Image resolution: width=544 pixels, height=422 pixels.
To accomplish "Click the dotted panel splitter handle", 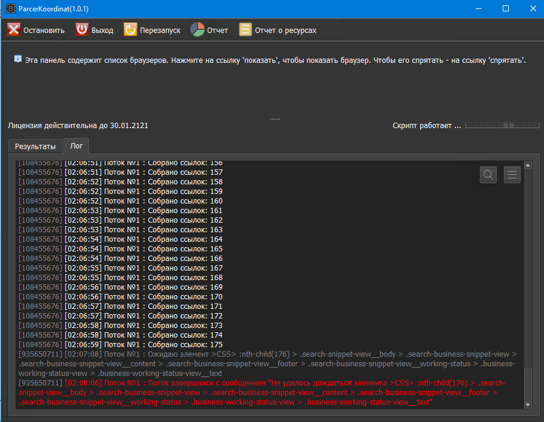I will coord(275,119).
